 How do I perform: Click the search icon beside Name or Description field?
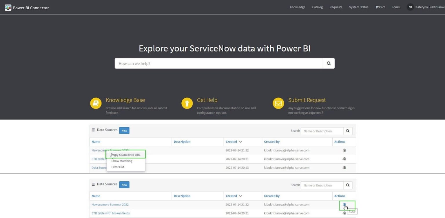[x=348, y=131]
